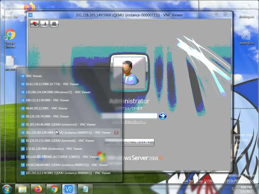Switch to 103.216.112.176:5902 (instance-00000602) window
This screenshot has width=259, height=194.
tap(69, 173)
